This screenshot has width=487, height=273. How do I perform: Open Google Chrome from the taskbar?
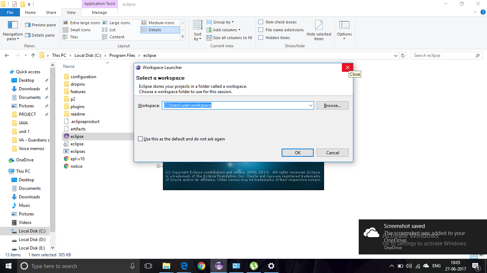pos(201,266)
